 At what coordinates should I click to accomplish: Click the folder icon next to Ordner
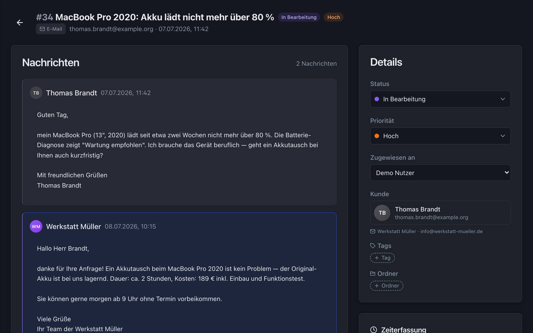[x=373, y=273]
